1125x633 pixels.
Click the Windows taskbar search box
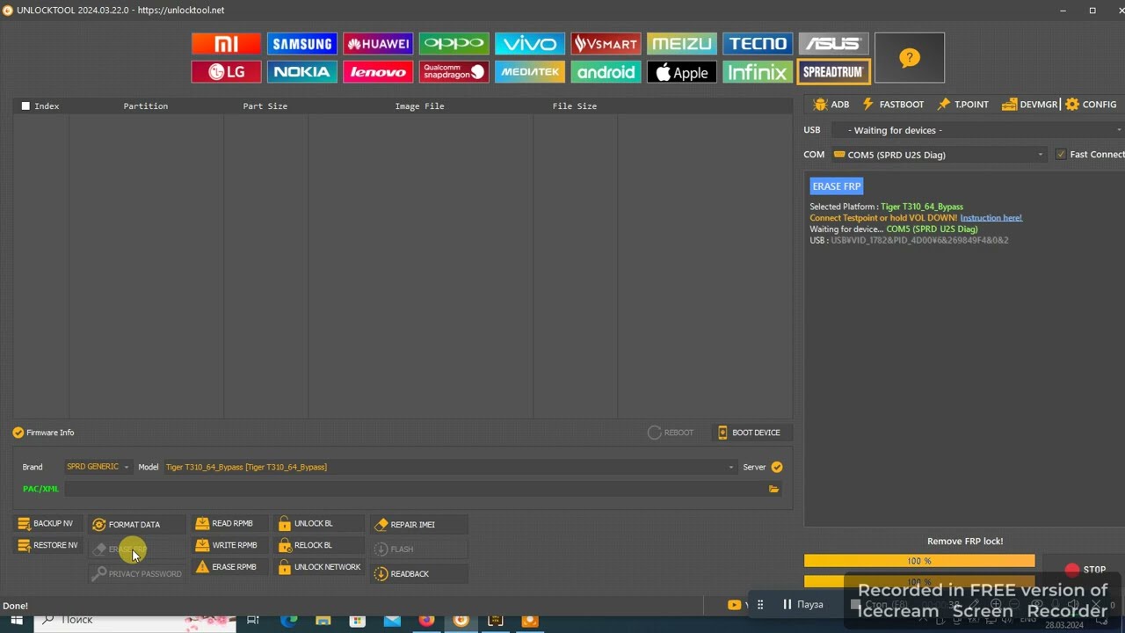pos(132,620)
